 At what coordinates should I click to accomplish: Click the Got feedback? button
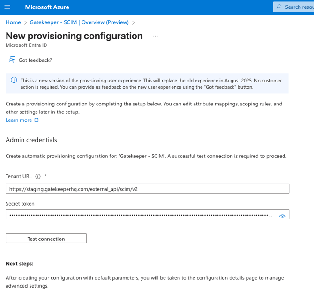click(30, 60)
